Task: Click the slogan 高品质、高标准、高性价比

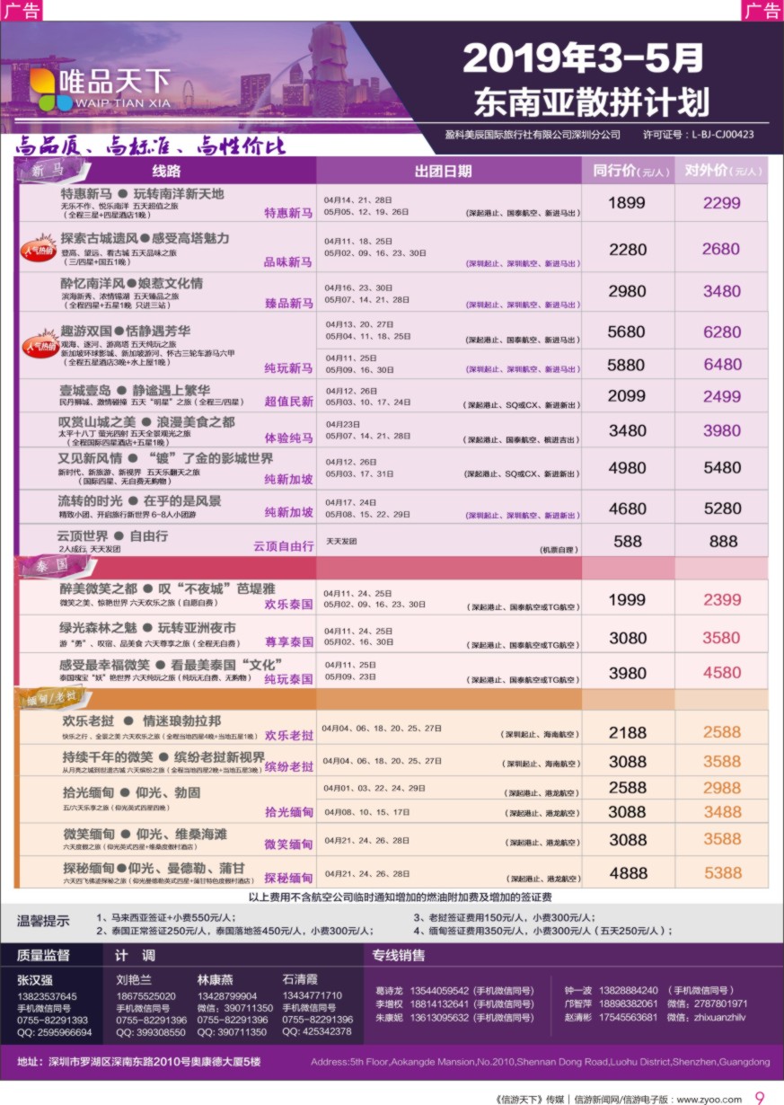Action: tap(150, 144)
